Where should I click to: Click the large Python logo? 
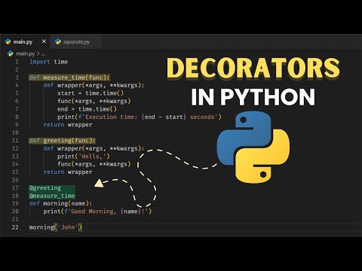point(253,147)
